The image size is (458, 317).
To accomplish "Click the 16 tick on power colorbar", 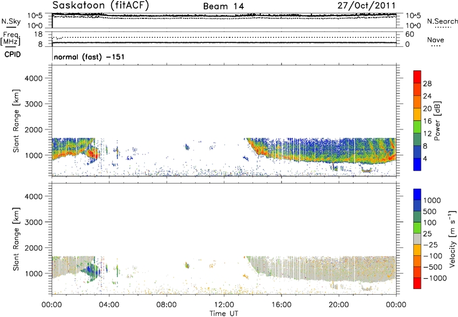I will (427, 121).
